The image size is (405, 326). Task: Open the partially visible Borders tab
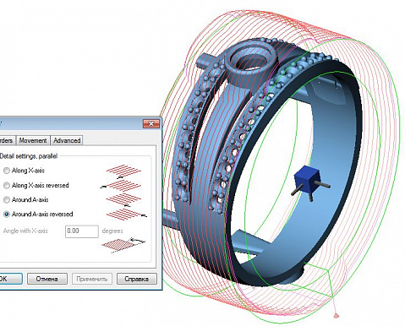(7, 140)
